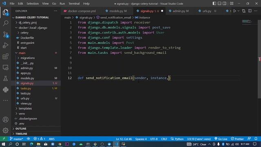Open editor More Actions ellipsis
The height and width of the screenshot is (147, 261).
click(x=256, y=11)
